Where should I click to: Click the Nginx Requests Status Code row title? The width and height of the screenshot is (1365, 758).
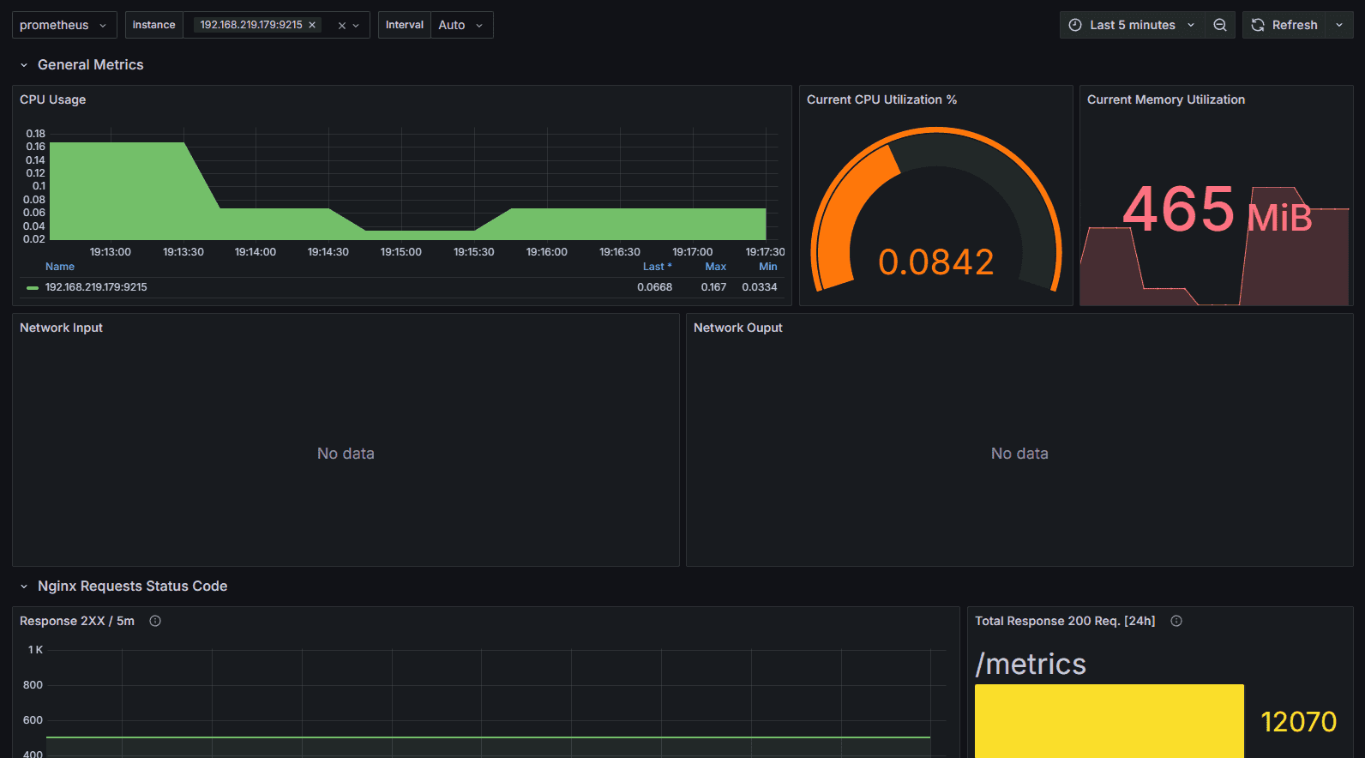pos(133,587)
